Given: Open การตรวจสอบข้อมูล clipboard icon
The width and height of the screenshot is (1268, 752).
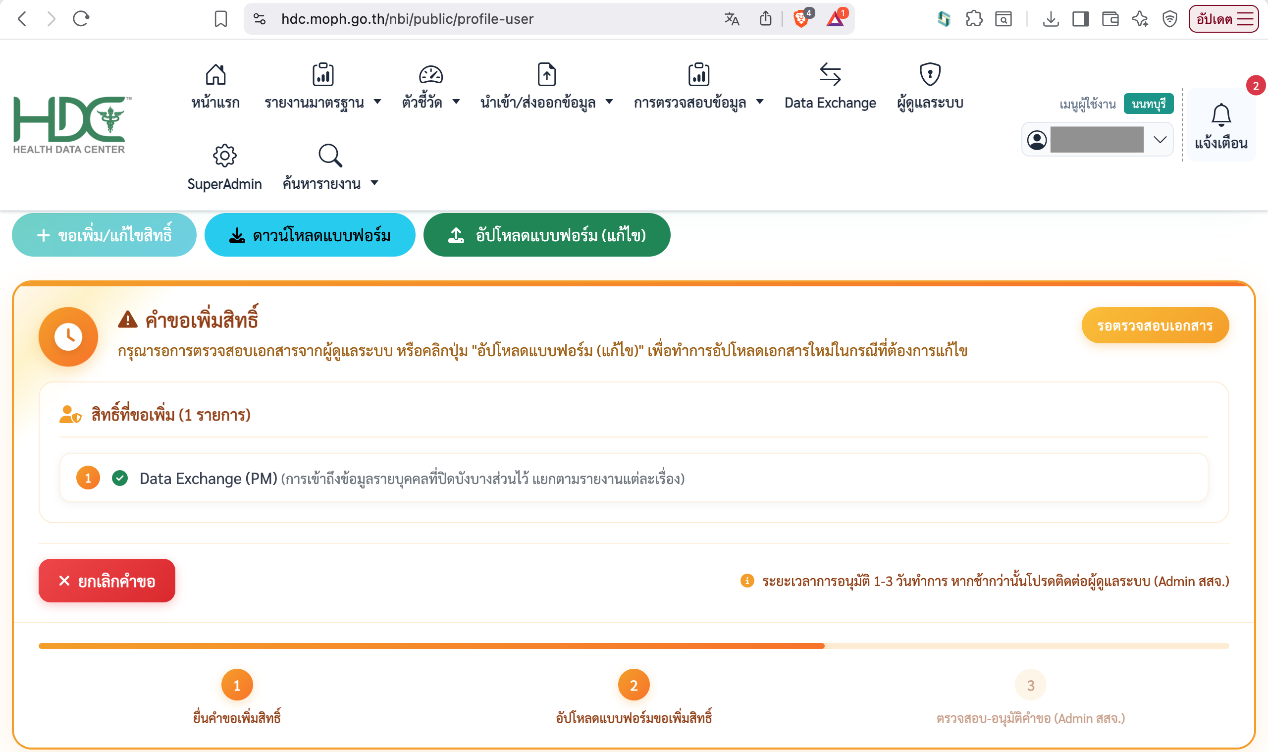Looking at the screenshot, I should [x=698, y=75].
